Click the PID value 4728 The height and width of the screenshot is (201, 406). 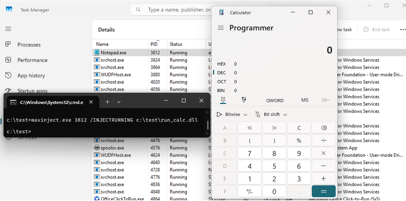[155, 170]
